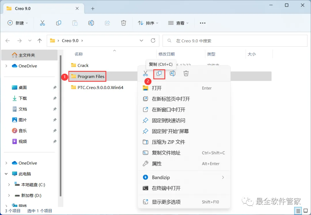This screenshot has height=215, width=311.
Task: Select 打开 in the context menu
Action: coord(184,88)
